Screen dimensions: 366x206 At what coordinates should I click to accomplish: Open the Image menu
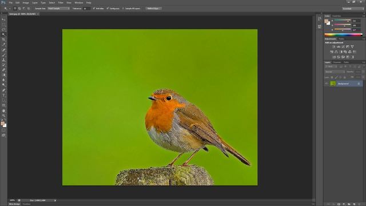pyautogui.click(x=26, y=2)
